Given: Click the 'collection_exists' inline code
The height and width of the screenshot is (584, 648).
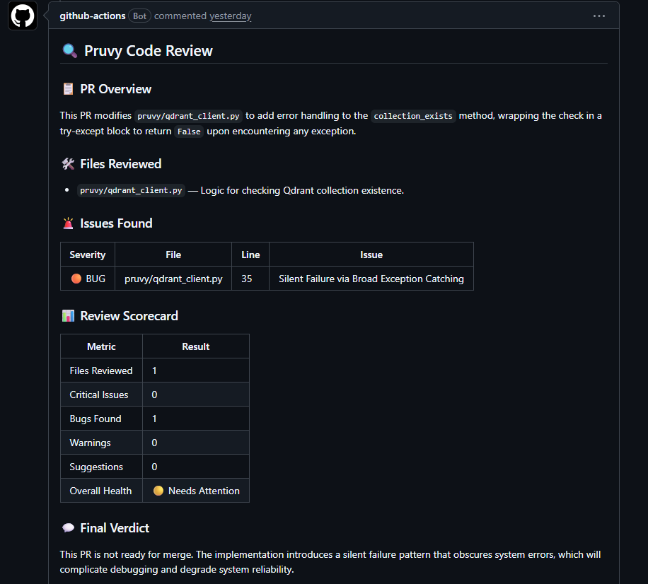Looking at the screenshot, I should (413, 116).
